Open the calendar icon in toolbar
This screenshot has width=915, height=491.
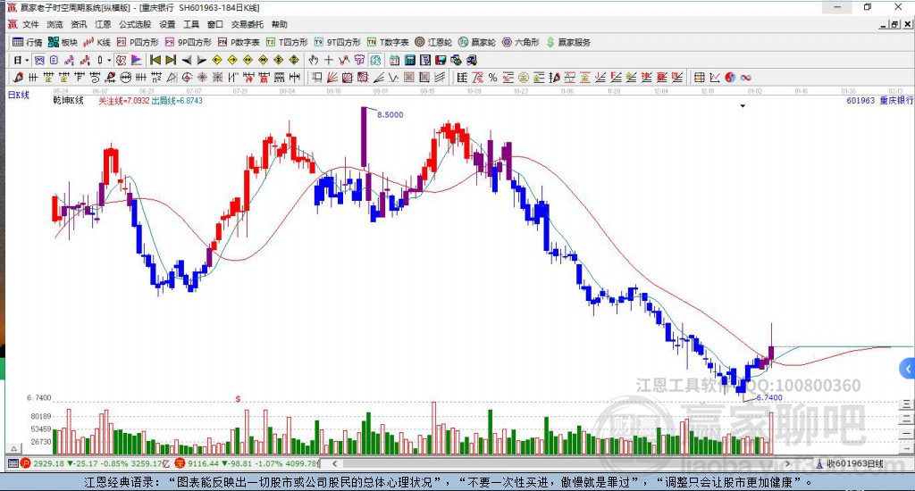pyautogui.click(x=394, y=60)
